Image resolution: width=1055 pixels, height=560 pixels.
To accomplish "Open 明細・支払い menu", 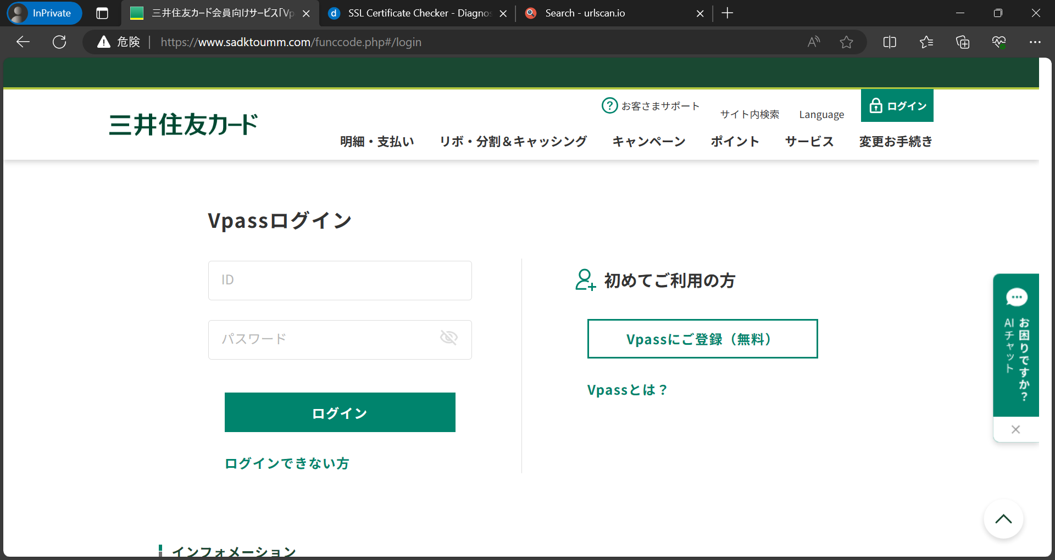I will click(x=377, y=142).
